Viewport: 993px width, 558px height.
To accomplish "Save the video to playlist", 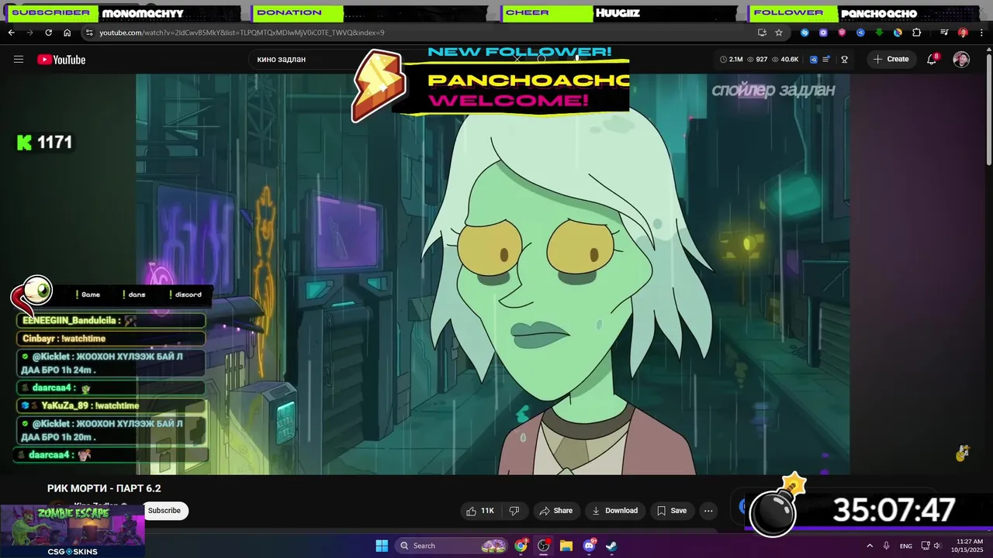I will tap(671, 511).
